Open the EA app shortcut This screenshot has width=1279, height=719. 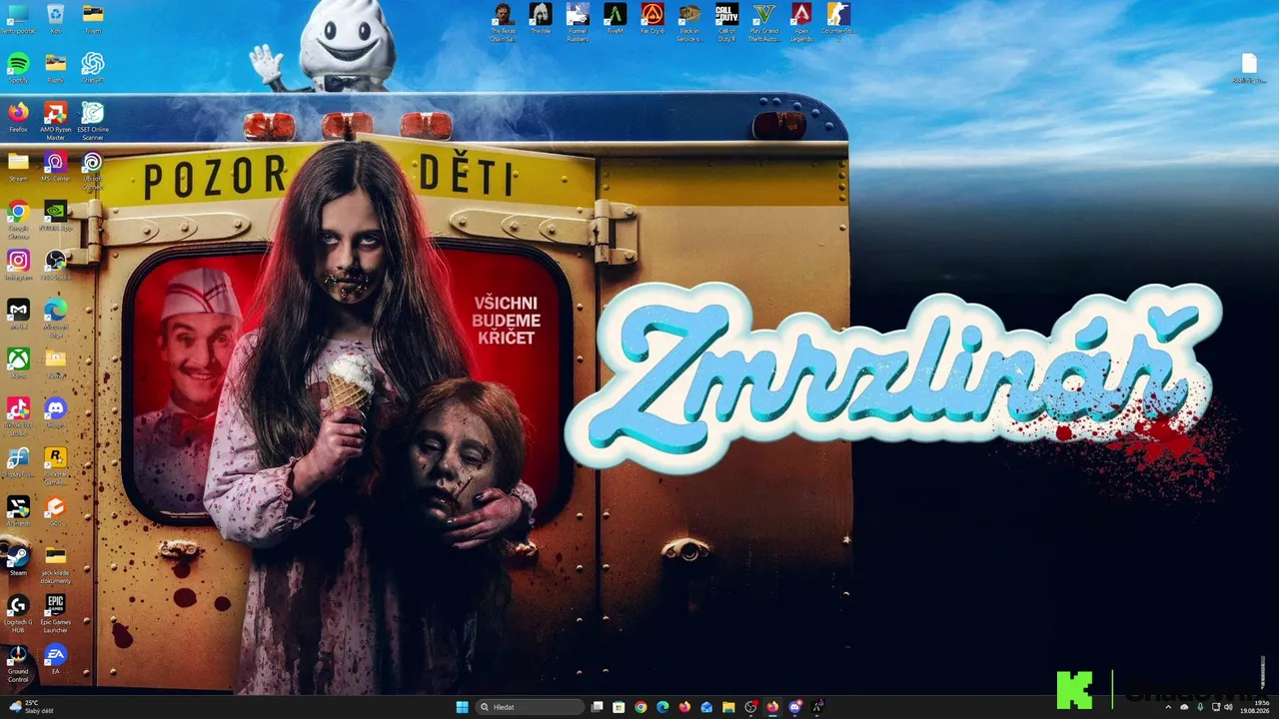pos(55,659)
